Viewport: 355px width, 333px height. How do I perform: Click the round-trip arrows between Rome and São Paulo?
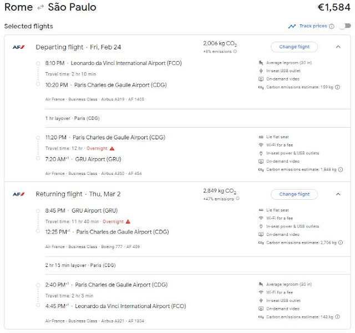pos(40,8)
